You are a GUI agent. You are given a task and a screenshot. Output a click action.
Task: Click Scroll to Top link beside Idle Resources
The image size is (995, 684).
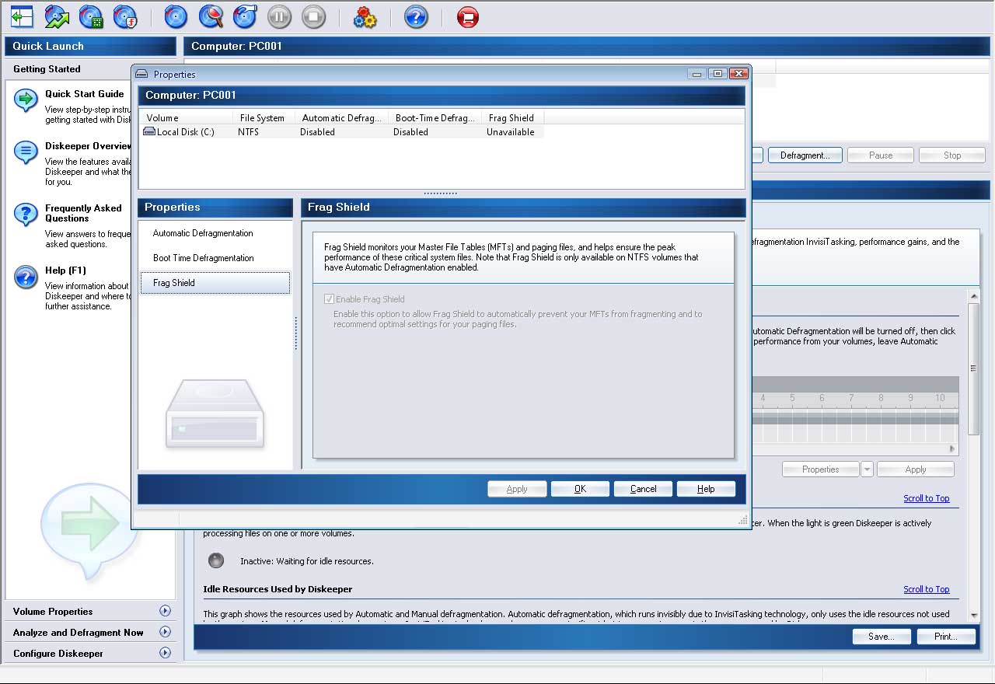click(927, 589)
